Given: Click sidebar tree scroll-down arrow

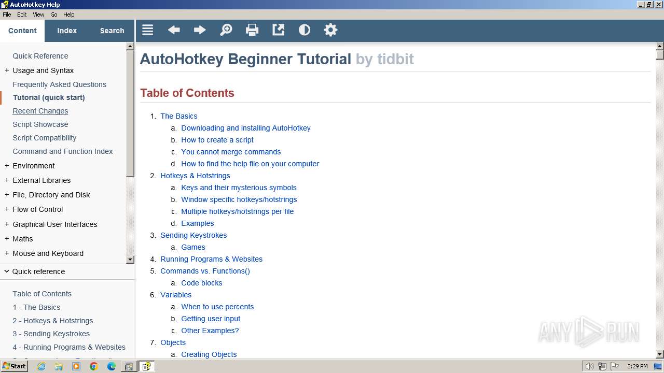Looking at the screenshot, I should click(130, 260).
